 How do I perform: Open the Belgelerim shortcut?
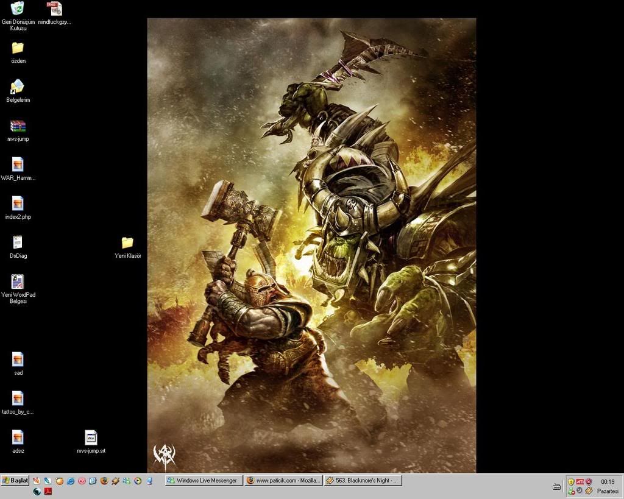tap(18, 87)
